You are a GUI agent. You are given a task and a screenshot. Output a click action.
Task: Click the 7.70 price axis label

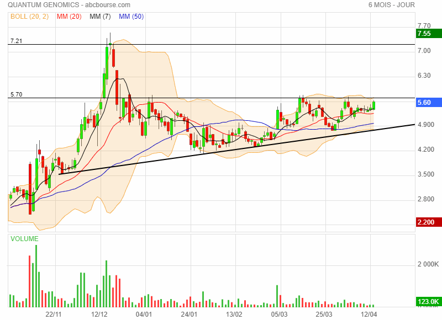point(424,26)
